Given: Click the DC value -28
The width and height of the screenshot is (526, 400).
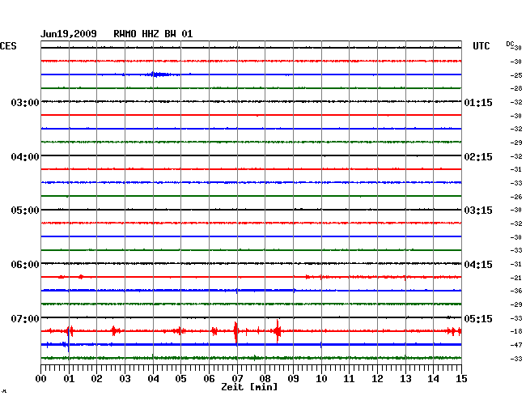Looking at the screenshot, I should click(516, 88).
